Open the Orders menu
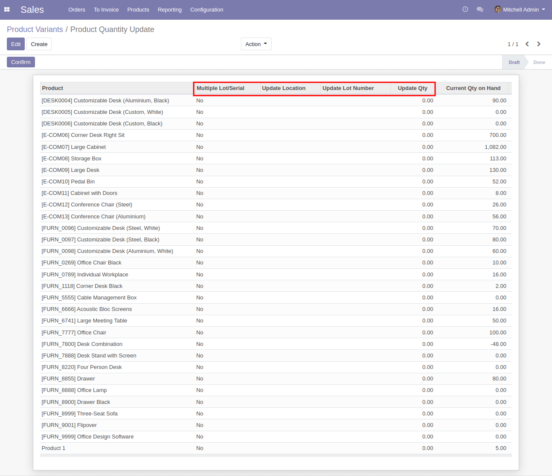 pyautogui.click(x=77, y=9)
